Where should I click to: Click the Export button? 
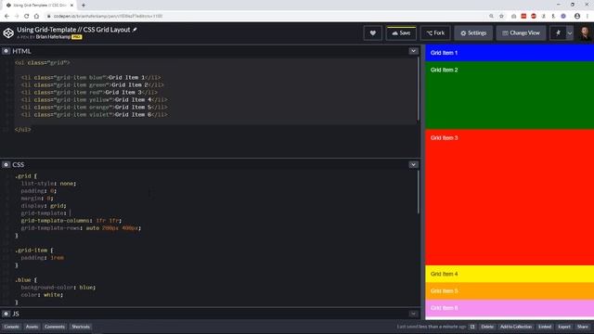[x=564, y=327]
